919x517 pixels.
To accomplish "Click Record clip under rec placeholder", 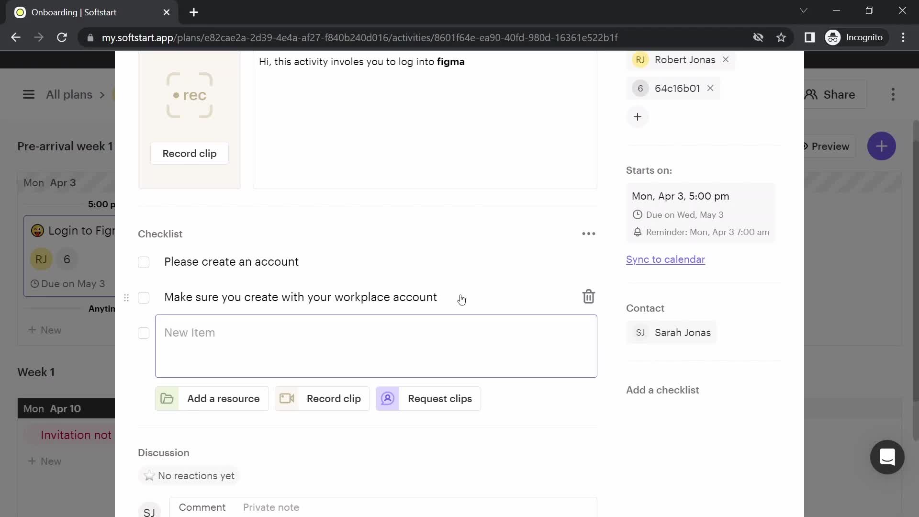I will [x=190, y=154].
